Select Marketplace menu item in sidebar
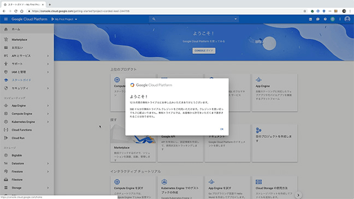The width and height of the screenshot is (354, 199). (27, 39)
